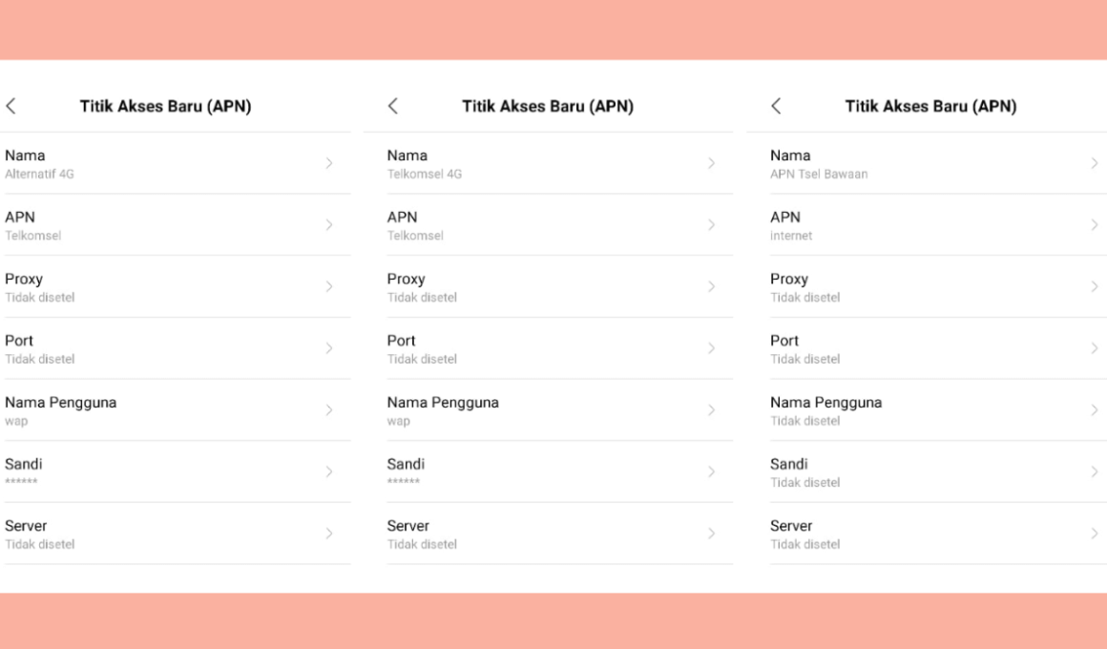Open Proxy row in APN Tsel Bawaan panel
This screenshot has height=649, width=1107.
(937, 286)
